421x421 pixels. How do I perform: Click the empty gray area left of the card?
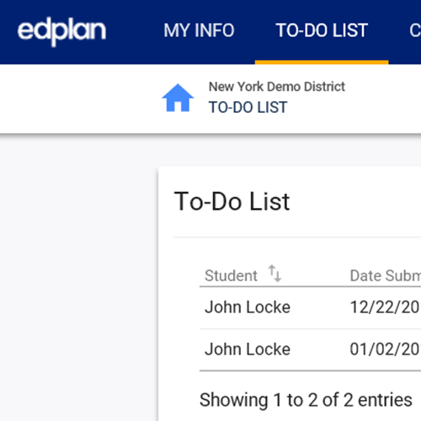click(x=78, y=280)
